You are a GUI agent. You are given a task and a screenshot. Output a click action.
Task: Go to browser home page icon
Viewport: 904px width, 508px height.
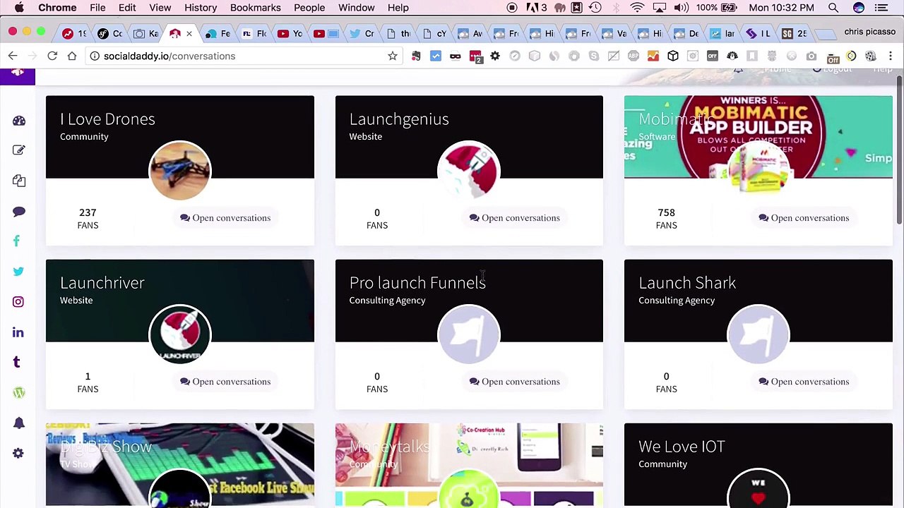[x=72, y=56]
